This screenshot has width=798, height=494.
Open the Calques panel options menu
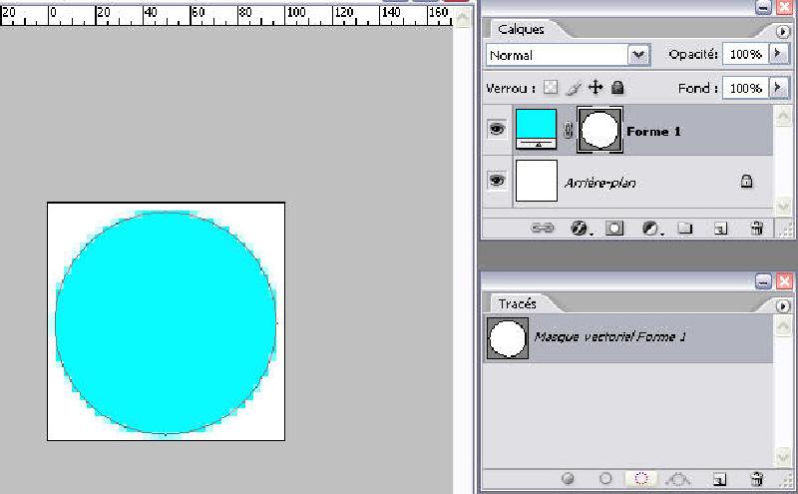click(783, 32)
